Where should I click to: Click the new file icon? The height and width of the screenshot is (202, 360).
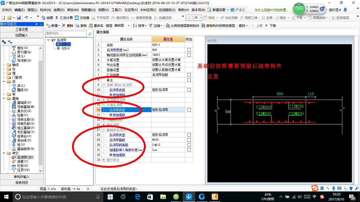click(3, 18)
